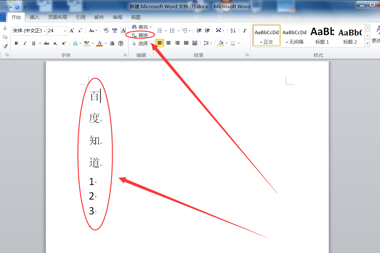The image size is (380, 253).
Task: Click the Text Effects glowing A icon
Action: pos(75,43)
